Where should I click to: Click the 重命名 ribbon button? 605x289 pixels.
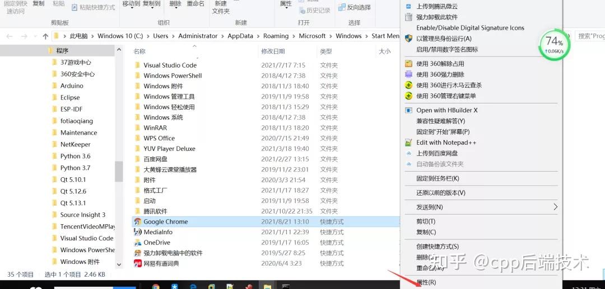point(196,3)
